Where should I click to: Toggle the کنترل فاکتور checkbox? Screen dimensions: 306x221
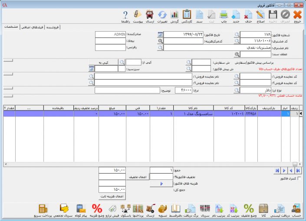click(x=298, y=179)
